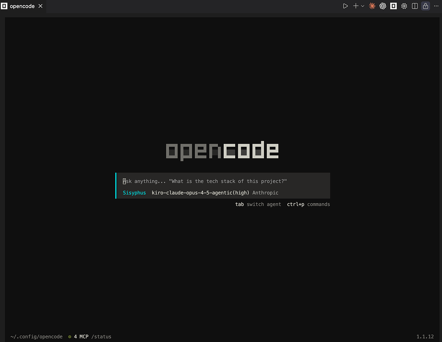This screenshot has height=342, width=442.
Task: Expand the dropdown chevron next to plus
Action: pyautogui.click(x=362, y=6)
